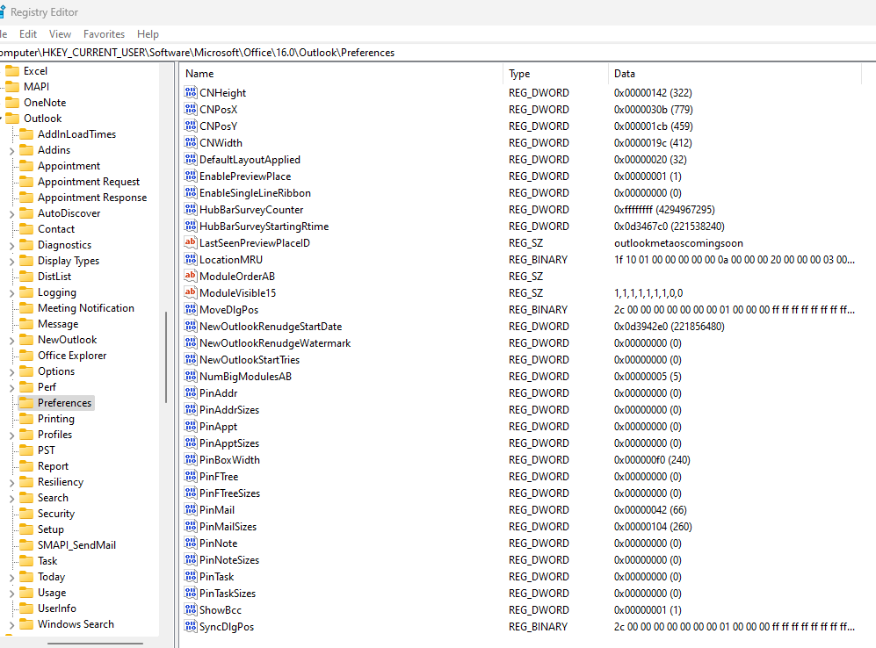
Task: Open the Favorites menu
Action: (104, 34)
